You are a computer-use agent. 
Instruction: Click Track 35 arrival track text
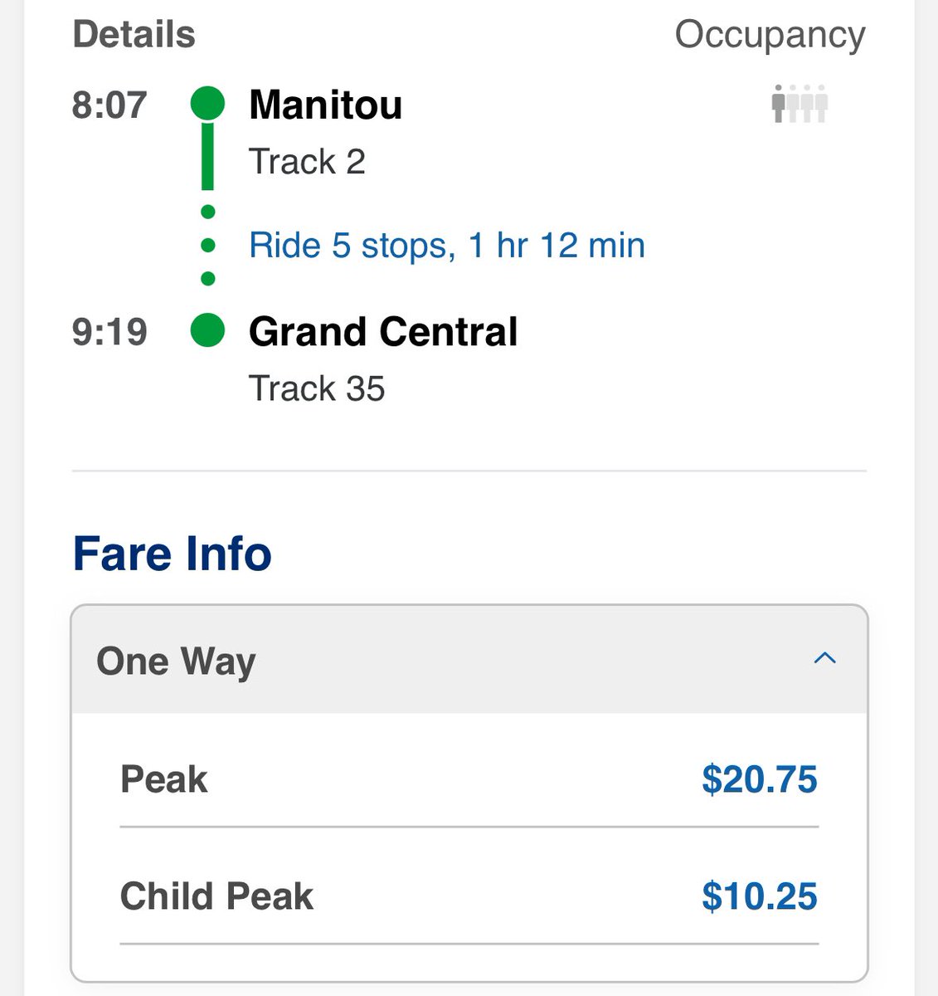[317, 388]
